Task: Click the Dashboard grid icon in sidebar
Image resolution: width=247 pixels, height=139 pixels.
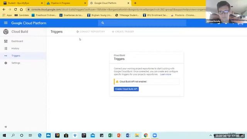Action: coord(6,41)
